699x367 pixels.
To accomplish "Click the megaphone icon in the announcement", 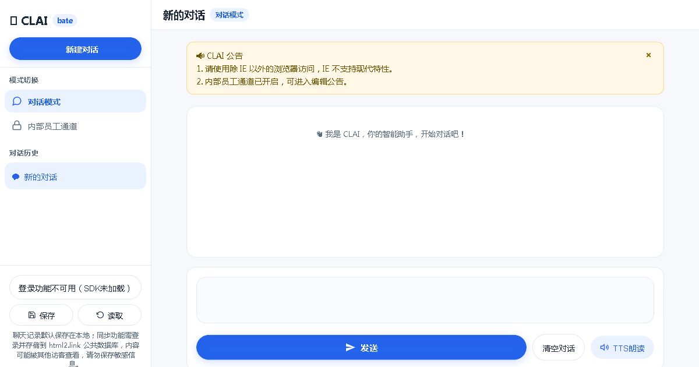I will 200,56.
